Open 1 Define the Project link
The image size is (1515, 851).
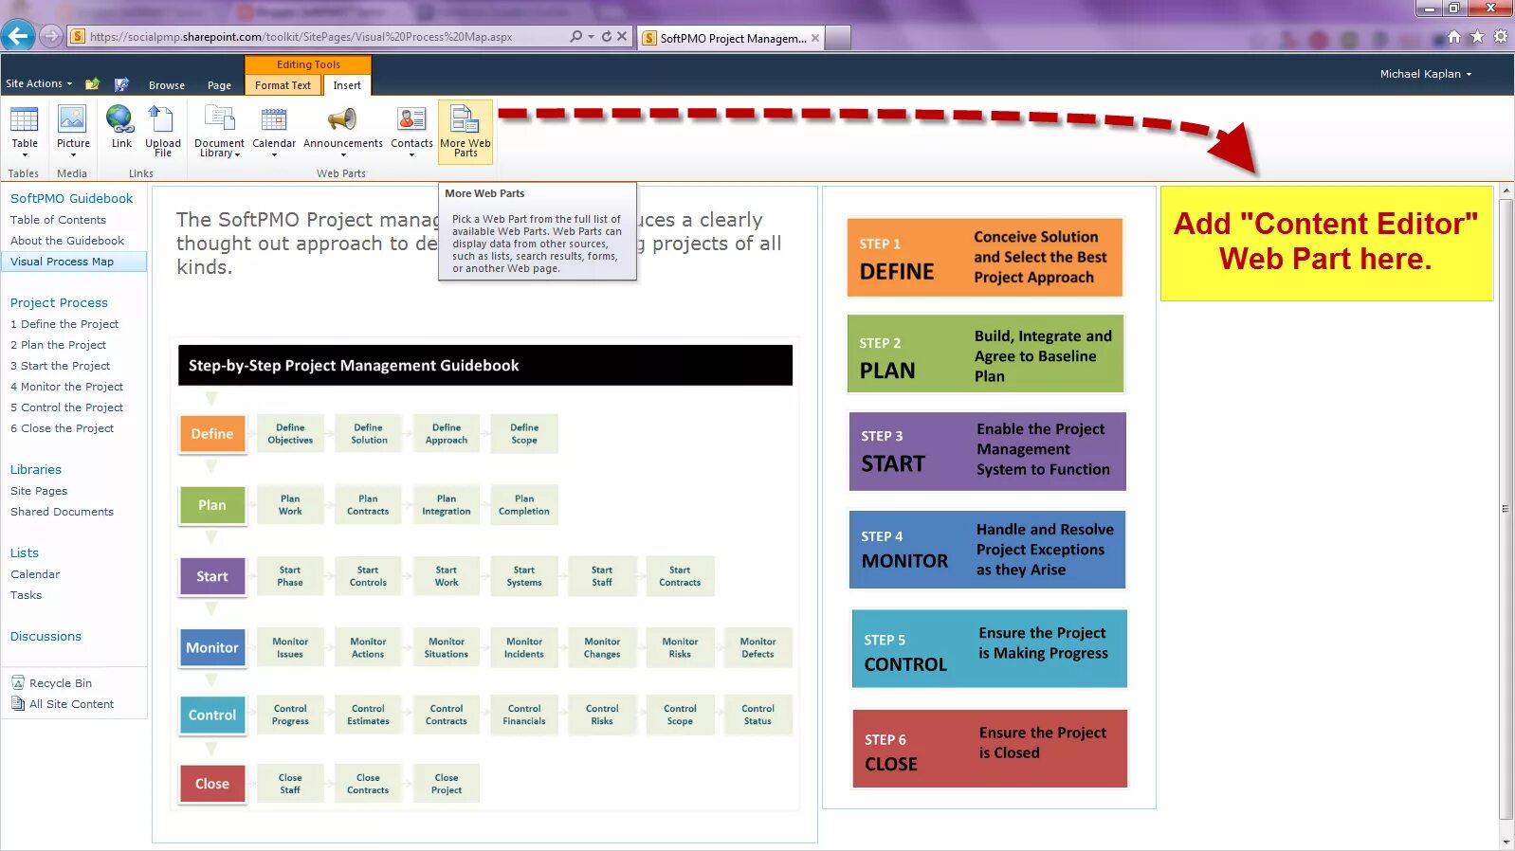64,324
